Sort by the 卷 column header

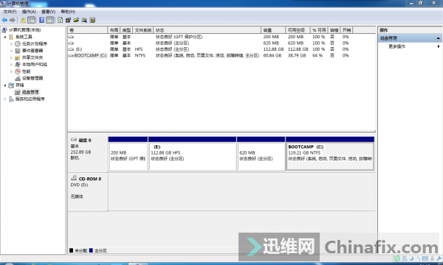click(88, 30)
